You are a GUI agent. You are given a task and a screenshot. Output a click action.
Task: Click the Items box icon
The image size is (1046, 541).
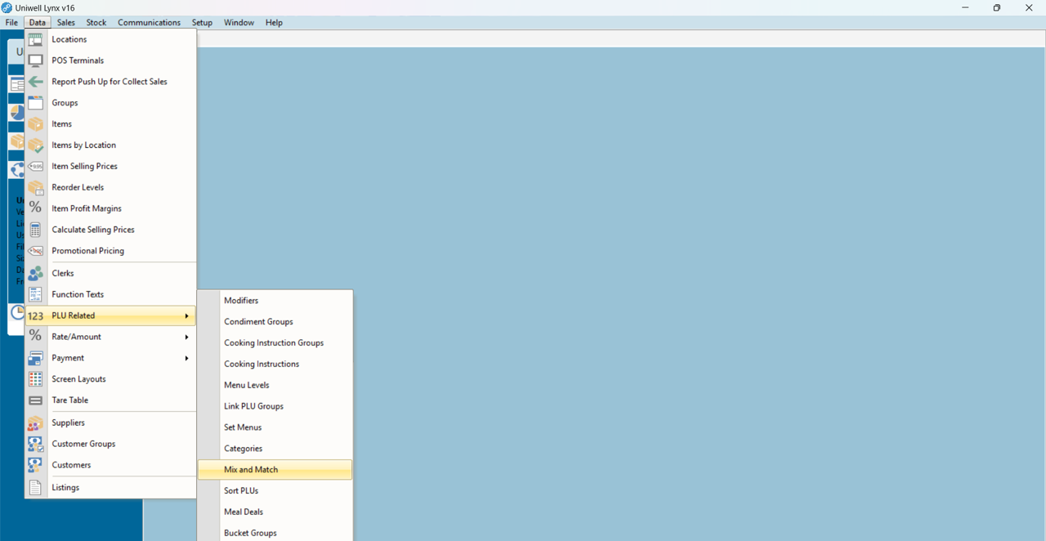coord(35,124)
